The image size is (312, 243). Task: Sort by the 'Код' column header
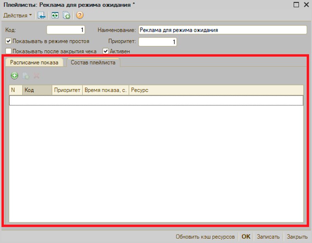point(37,90)
